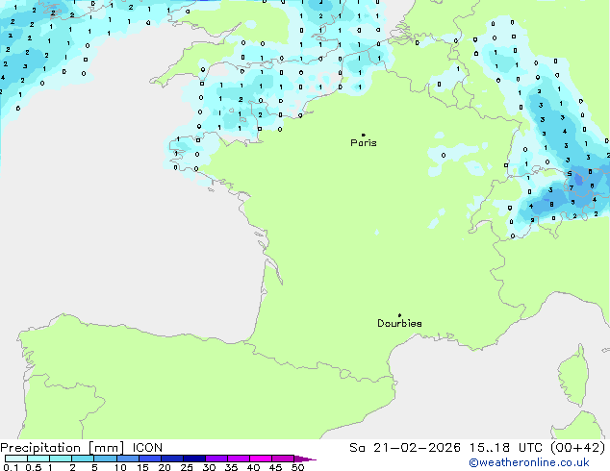Click legend scale label 40
610x471 pixels.
pos(253,467)
